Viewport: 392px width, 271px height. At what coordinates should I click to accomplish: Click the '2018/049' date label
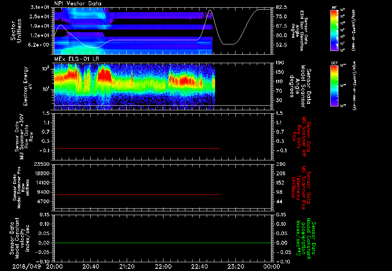[26, 266]
